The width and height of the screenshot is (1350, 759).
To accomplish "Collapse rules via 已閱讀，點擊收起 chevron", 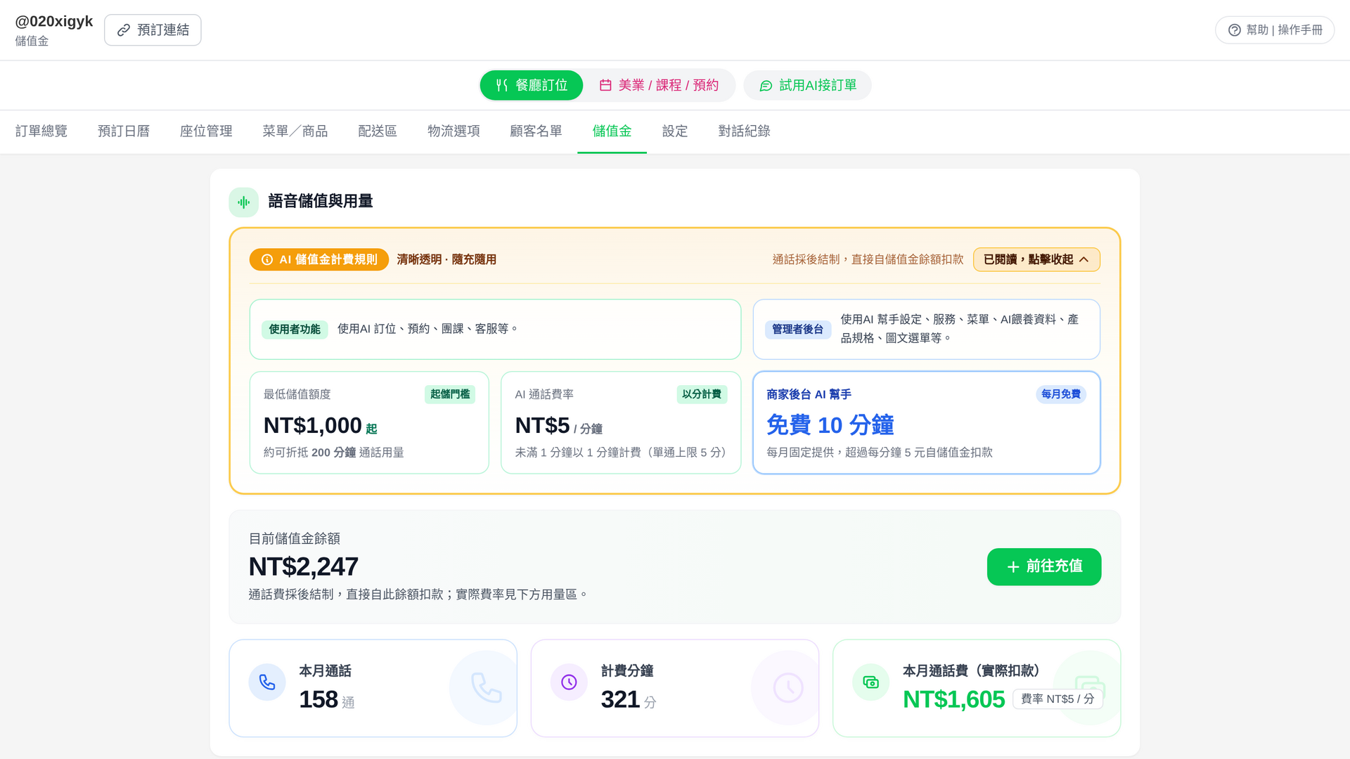I will point(1084,260).
